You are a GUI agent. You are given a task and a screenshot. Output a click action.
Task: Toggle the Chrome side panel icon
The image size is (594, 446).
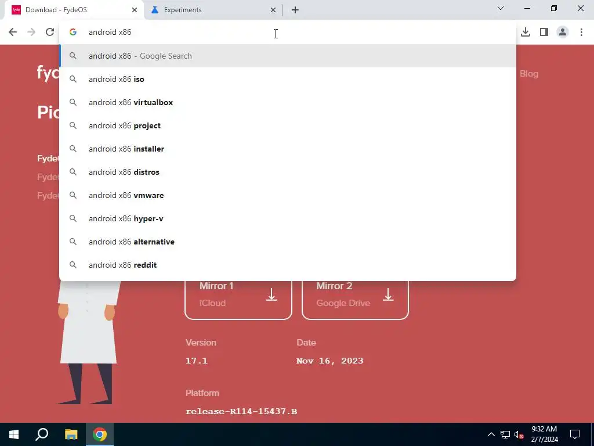pyautogui.click(x=544, y=32)
